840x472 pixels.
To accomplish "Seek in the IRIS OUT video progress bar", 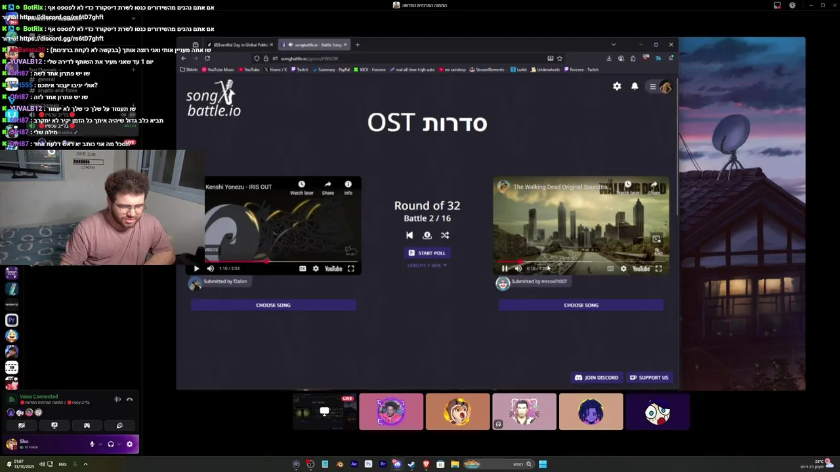I will click(282, 261).
